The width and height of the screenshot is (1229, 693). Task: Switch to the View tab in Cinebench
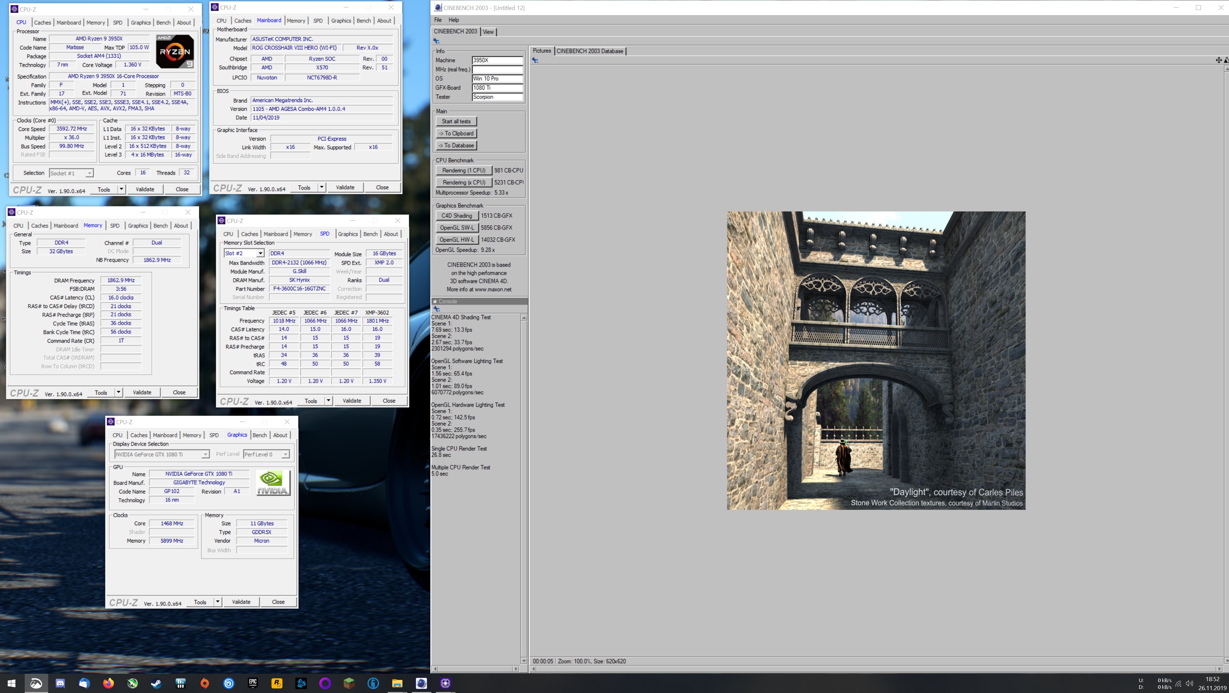pos(488,32)
